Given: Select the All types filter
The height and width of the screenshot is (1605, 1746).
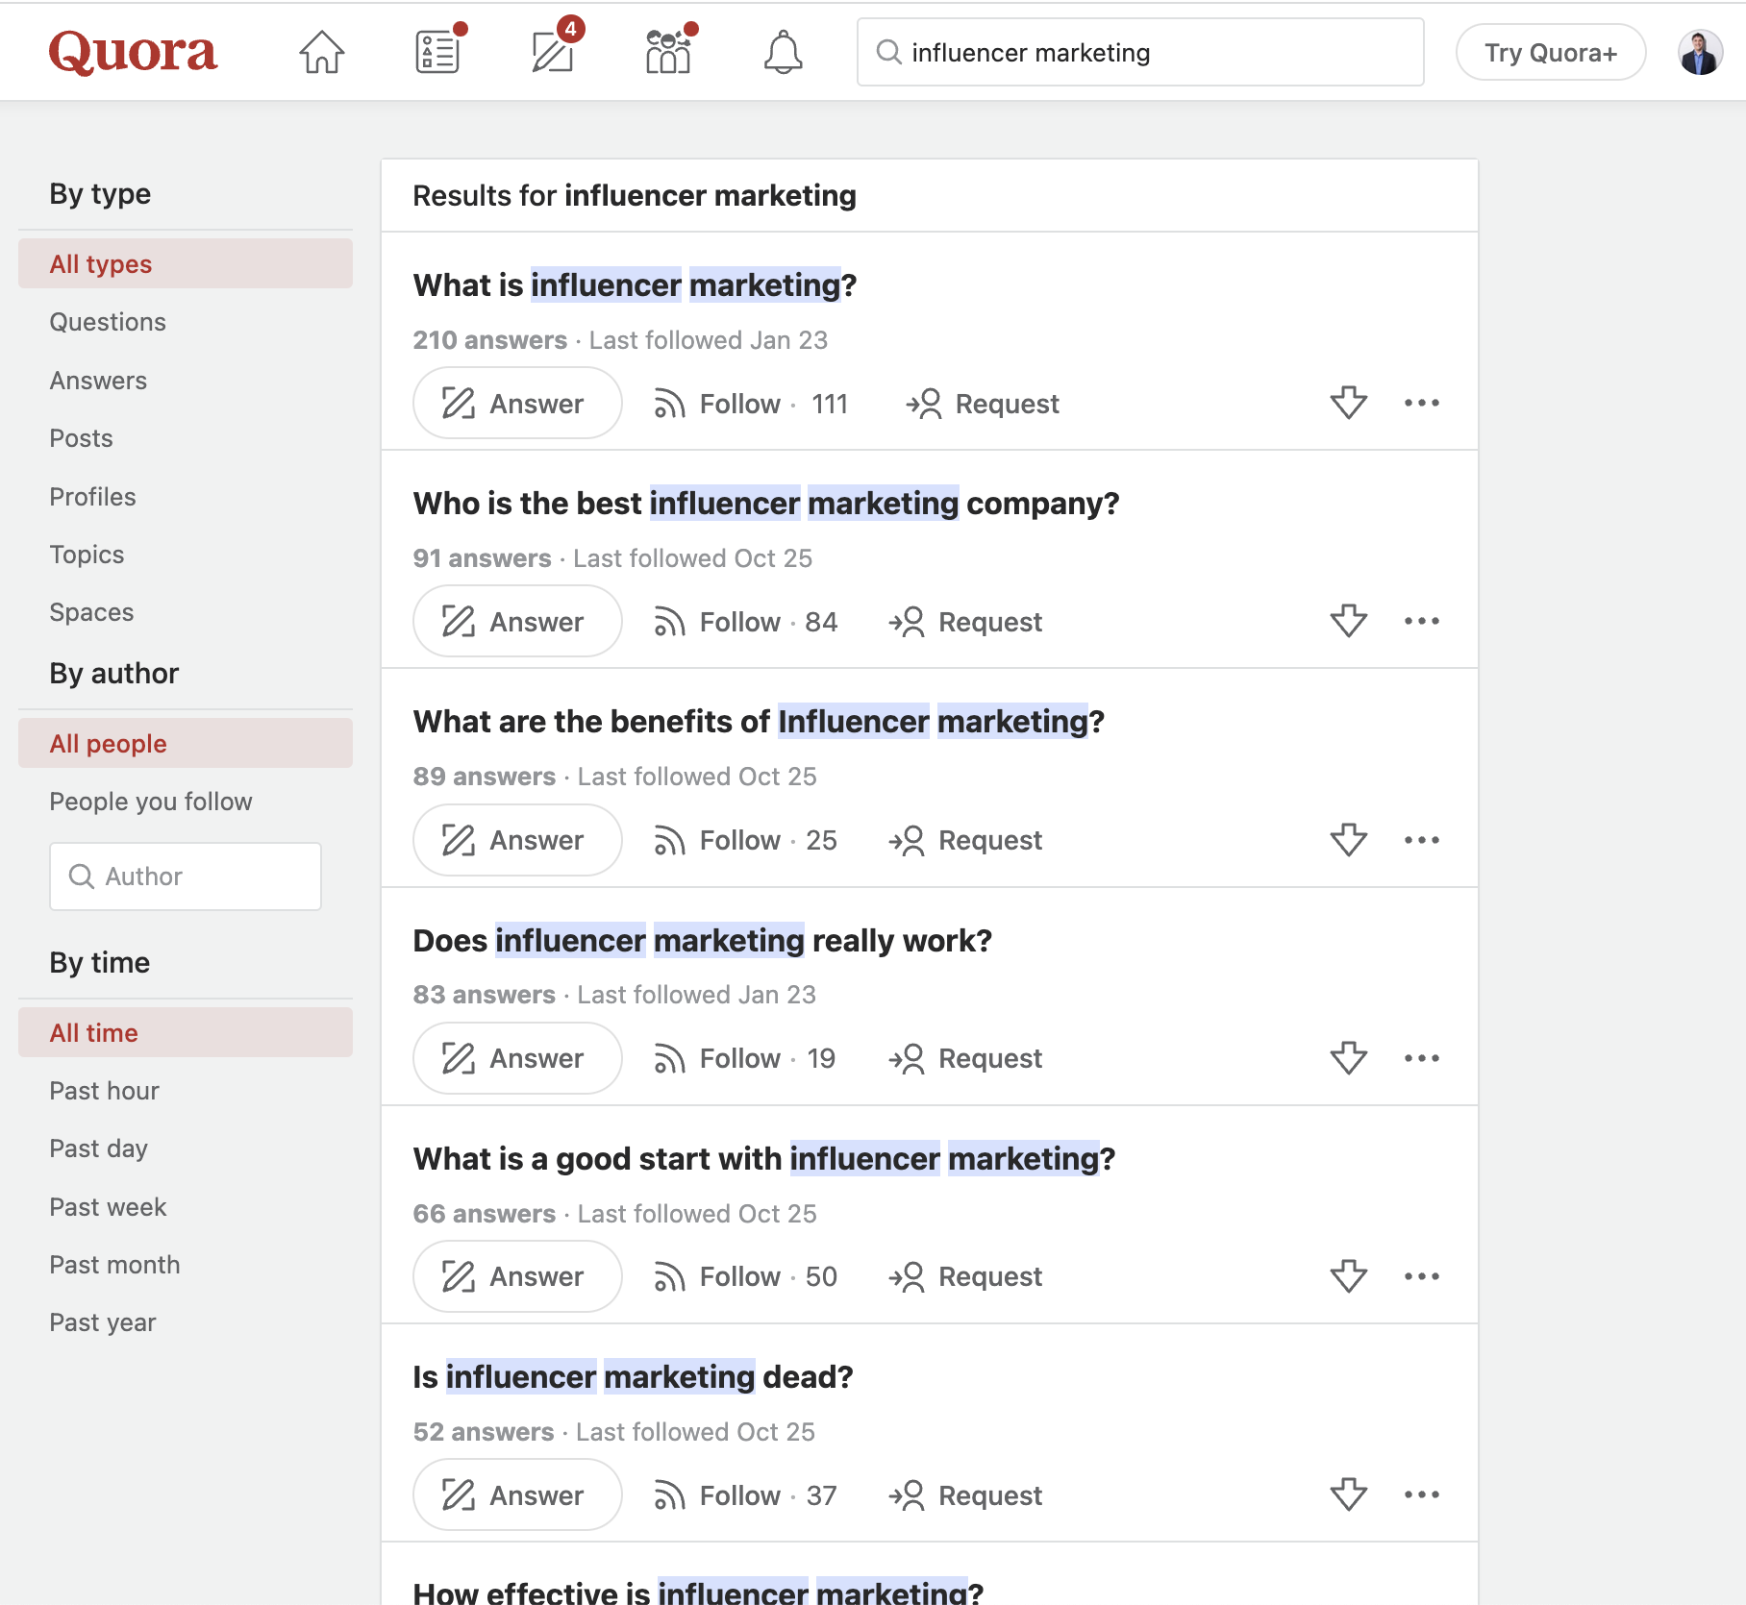Looking at the screenshot, I should click(186, 263).
